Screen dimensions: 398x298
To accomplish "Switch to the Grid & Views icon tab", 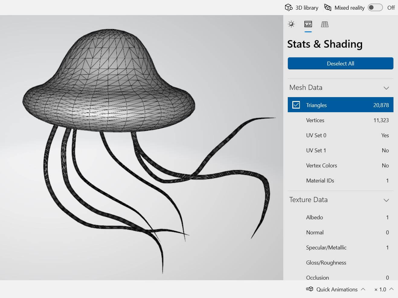I will pyautogui.click(x=325, y=24).
